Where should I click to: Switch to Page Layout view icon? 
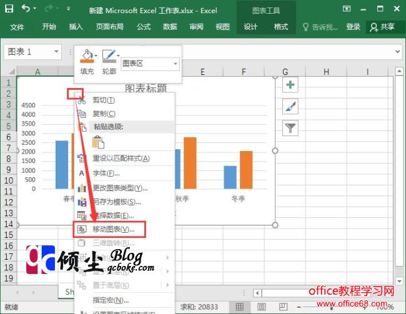point(262,307)
